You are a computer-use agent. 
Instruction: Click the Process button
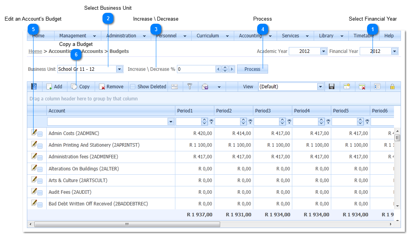tap(252, 69)
